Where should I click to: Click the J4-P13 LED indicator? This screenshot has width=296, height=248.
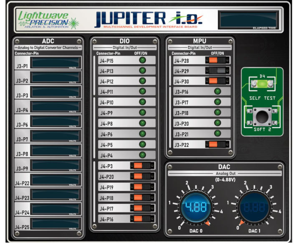coord(142,71)
